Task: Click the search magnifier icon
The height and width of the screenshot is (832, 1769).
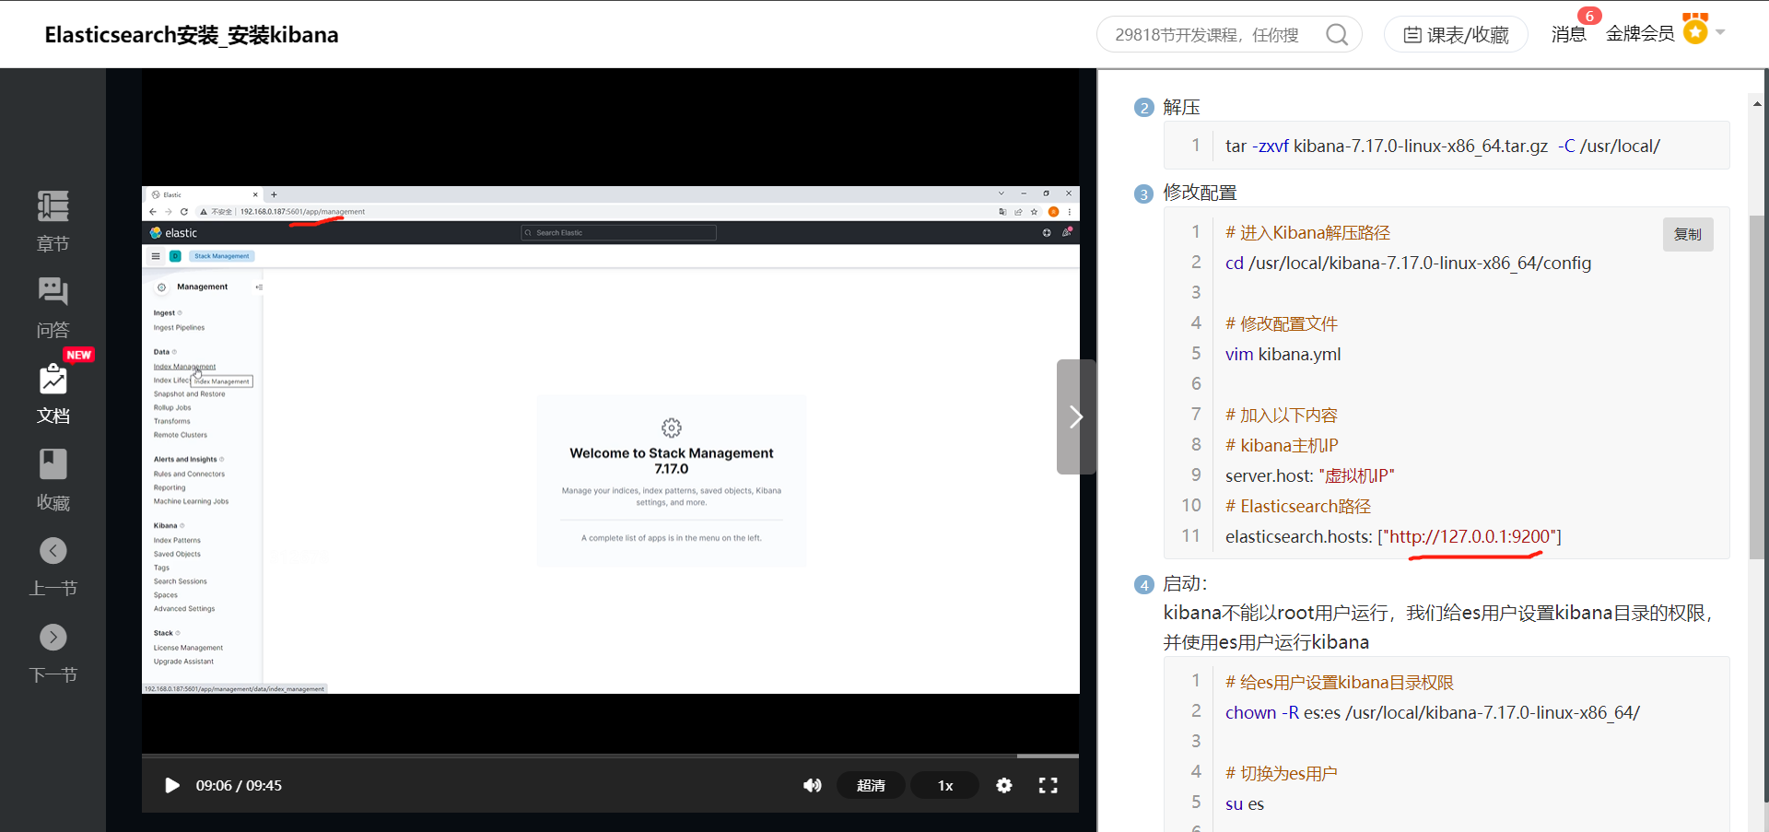Action: [1337, 35]
